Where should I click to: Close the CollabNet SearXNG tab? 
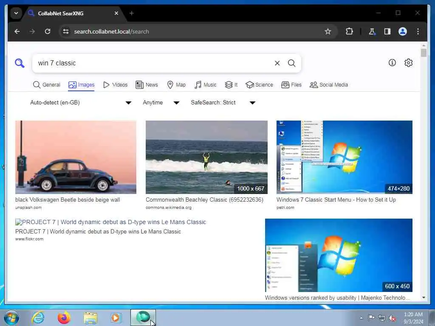coord(116,13)
